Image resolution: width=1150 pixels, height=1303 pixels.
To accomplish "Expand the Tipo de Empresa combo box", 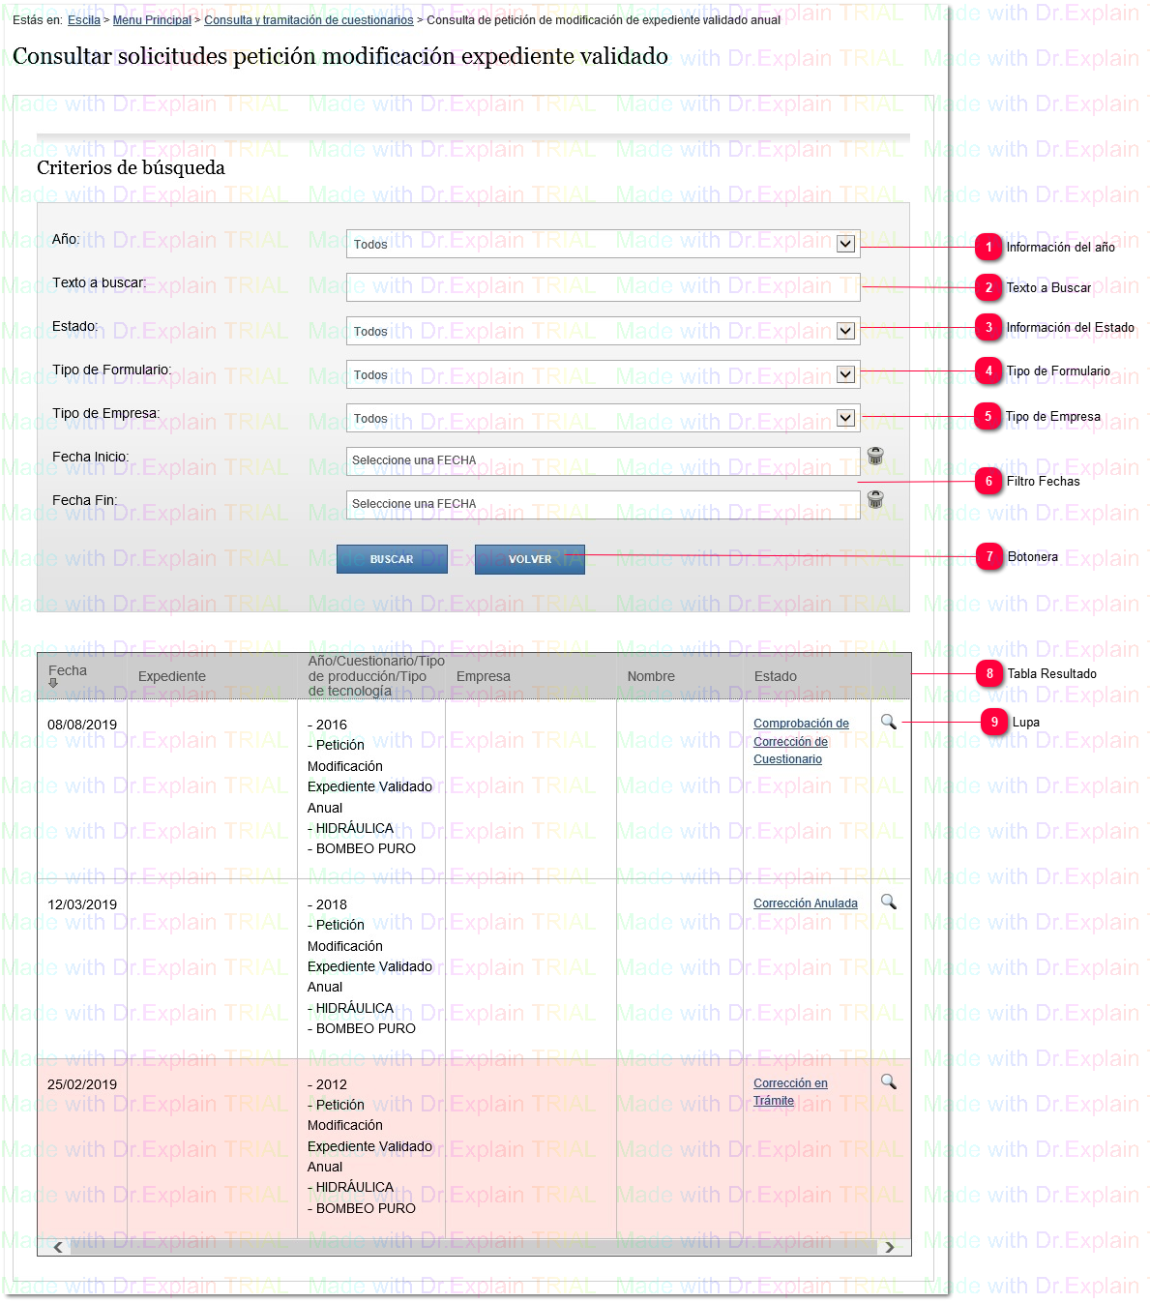I will point(846,417).
